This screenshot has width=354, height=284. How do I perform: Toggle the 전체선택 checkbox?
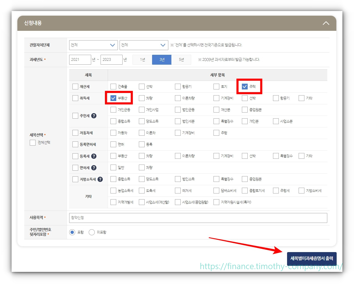tap(33, 143)
